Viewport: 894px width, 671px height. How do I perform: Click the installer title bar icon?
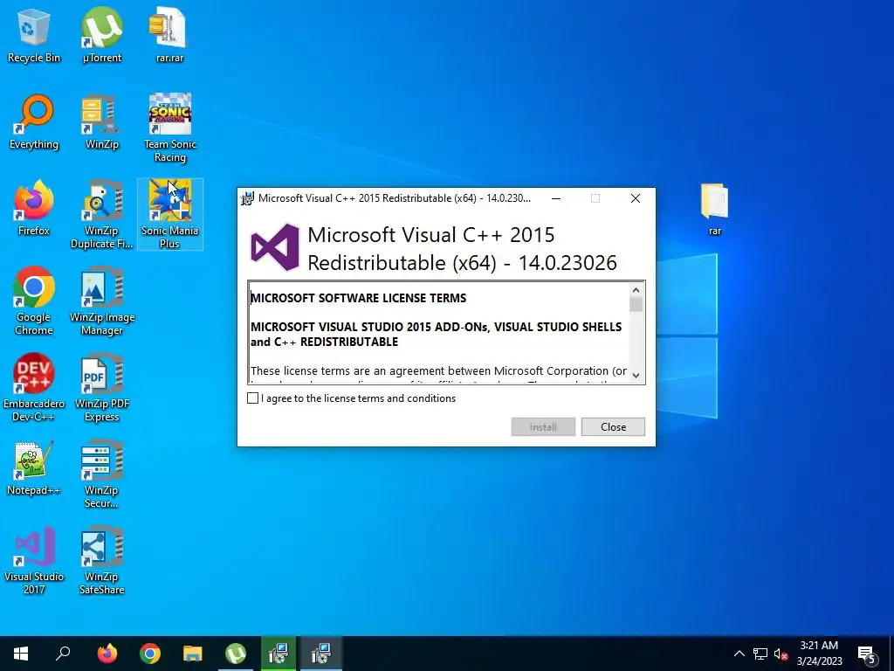[x=247, y=198]
